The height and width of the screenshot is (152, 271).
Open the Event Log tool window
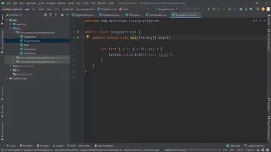point(233,146)
